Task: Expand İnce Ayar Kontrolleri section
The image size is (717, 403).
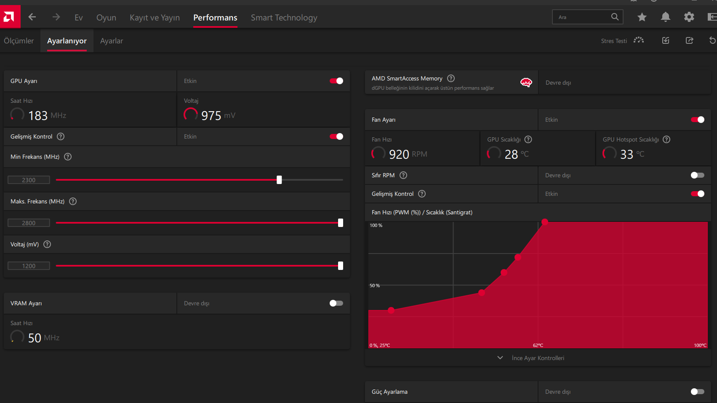Action: [x=538, y=358]
